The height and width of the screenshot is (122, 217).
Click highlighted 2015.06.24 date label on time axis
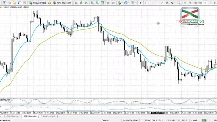click(158, 113)
